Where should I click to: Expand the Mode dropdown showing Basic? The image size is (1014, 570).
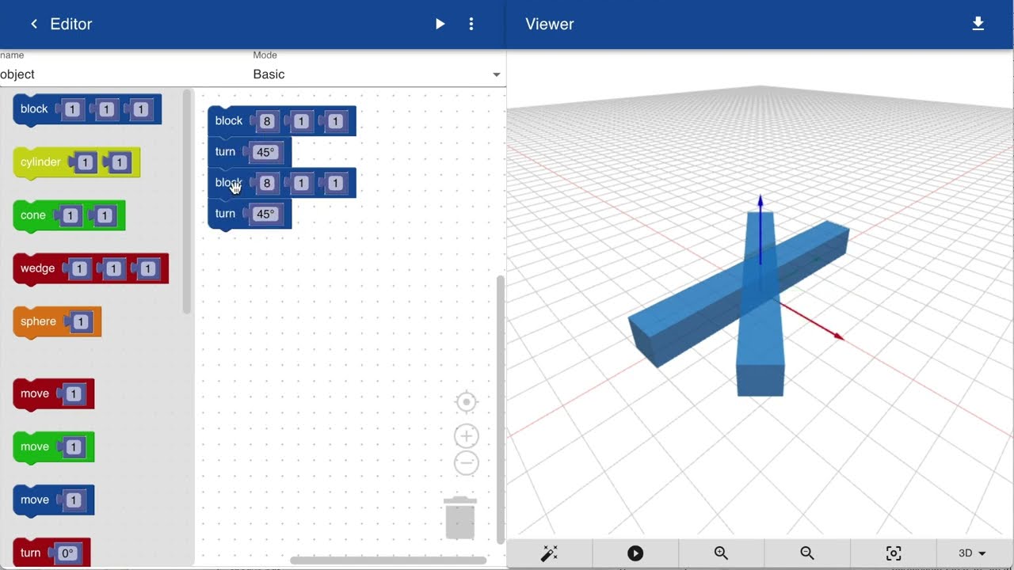coord(379,74)
